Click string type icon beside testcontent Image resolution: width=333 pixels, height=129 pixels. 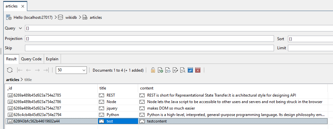pos(142,121)
